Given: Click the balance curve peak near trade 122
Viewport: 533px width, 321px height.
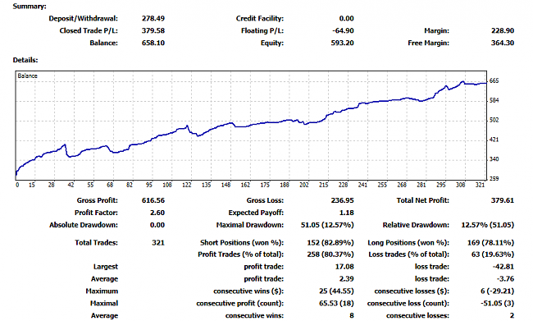Looking at the screenshot, I should pyautogui.click(x=187, y=126).
